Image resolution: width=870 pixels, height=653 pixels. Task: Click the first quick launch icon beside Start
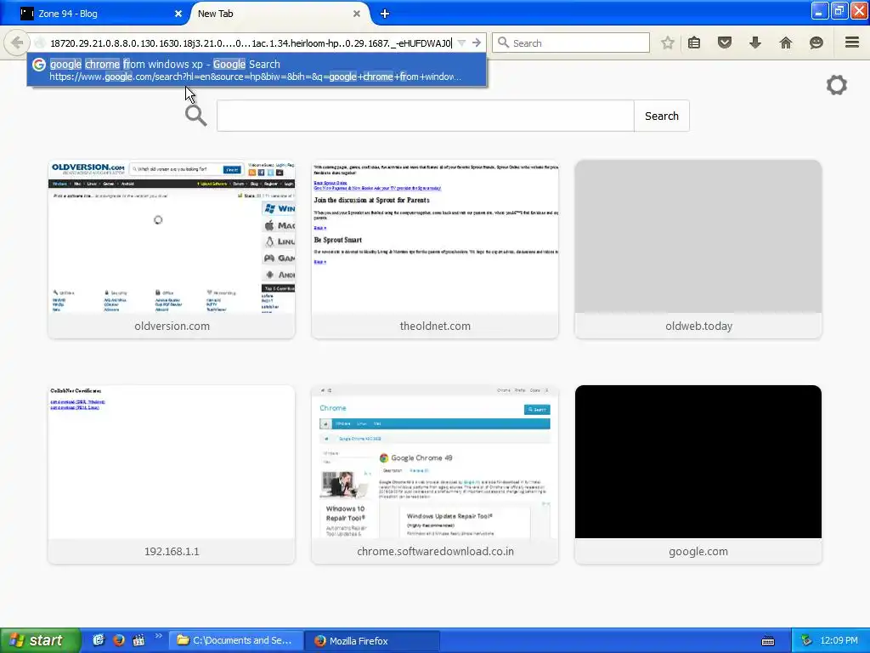[x=99, y=640]
